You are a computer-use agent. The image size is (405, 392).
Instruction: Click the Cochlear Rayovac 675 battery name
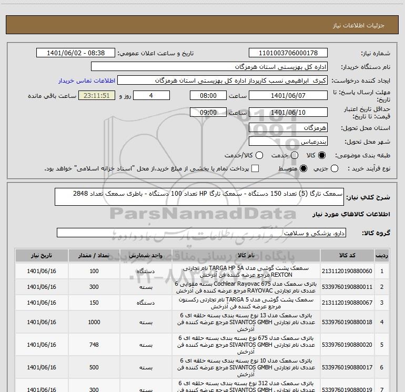(246, 287)
